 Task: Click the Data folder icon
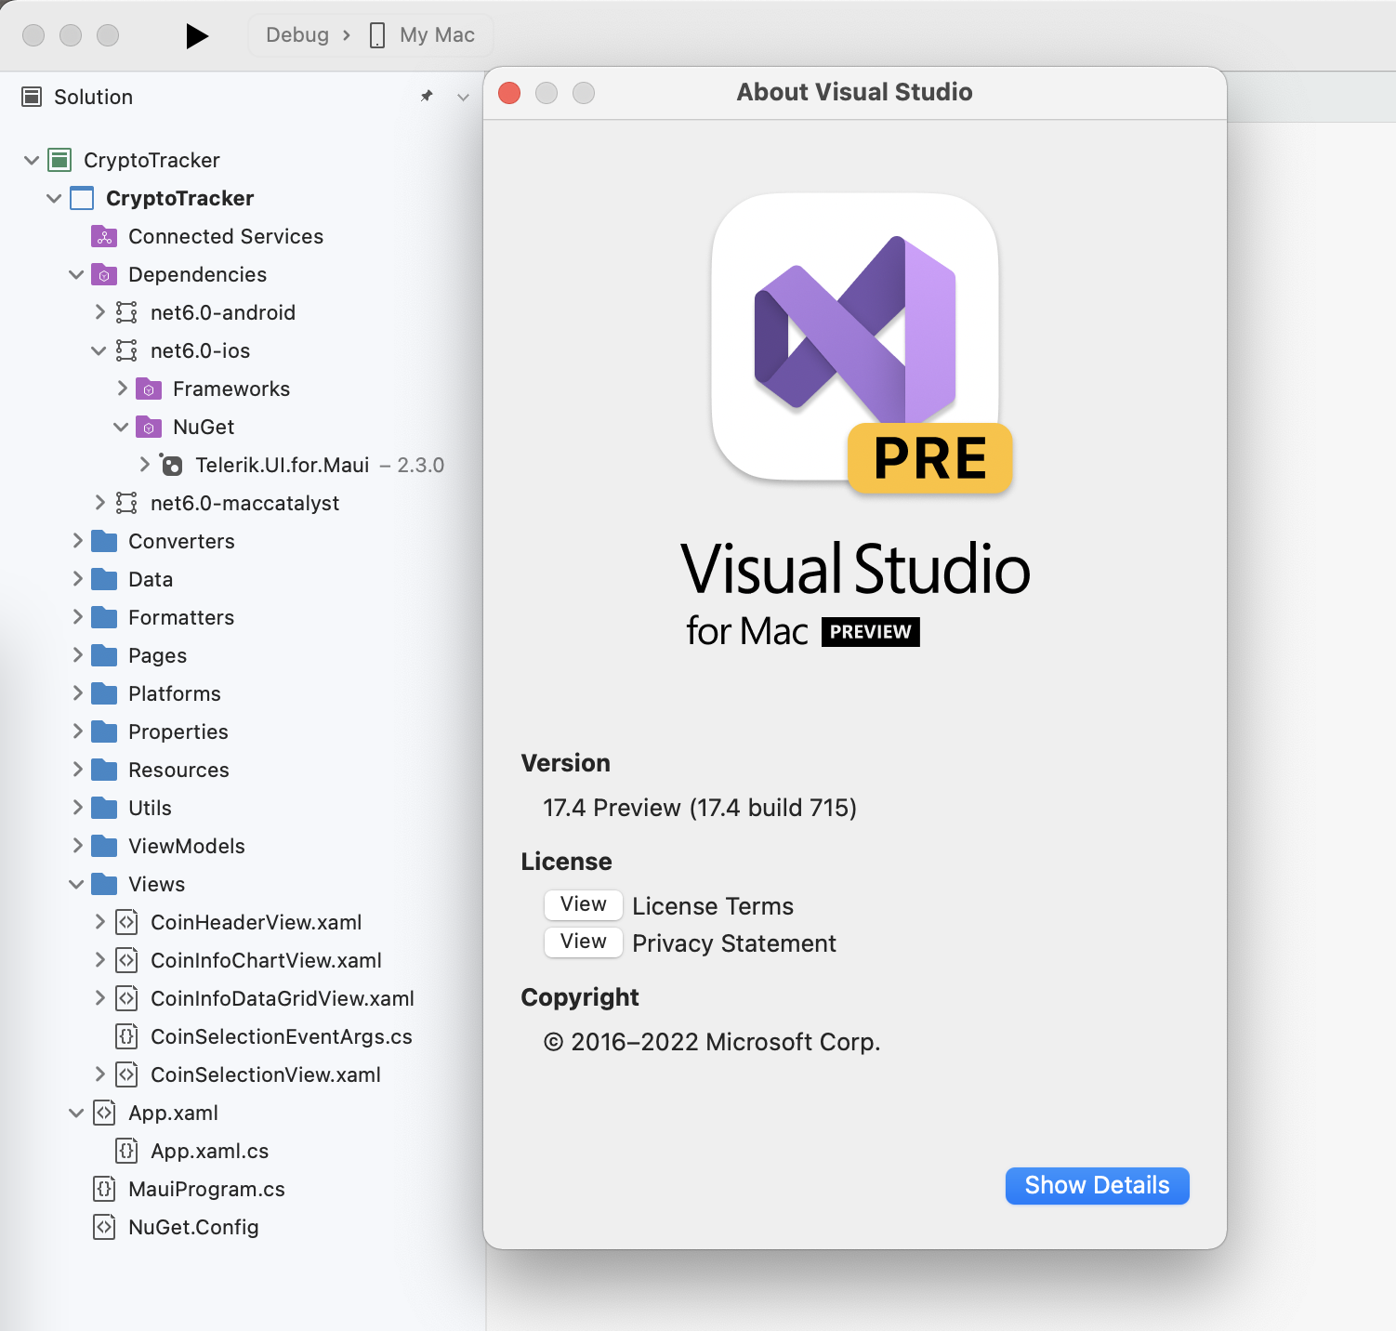tap(104, 579)
